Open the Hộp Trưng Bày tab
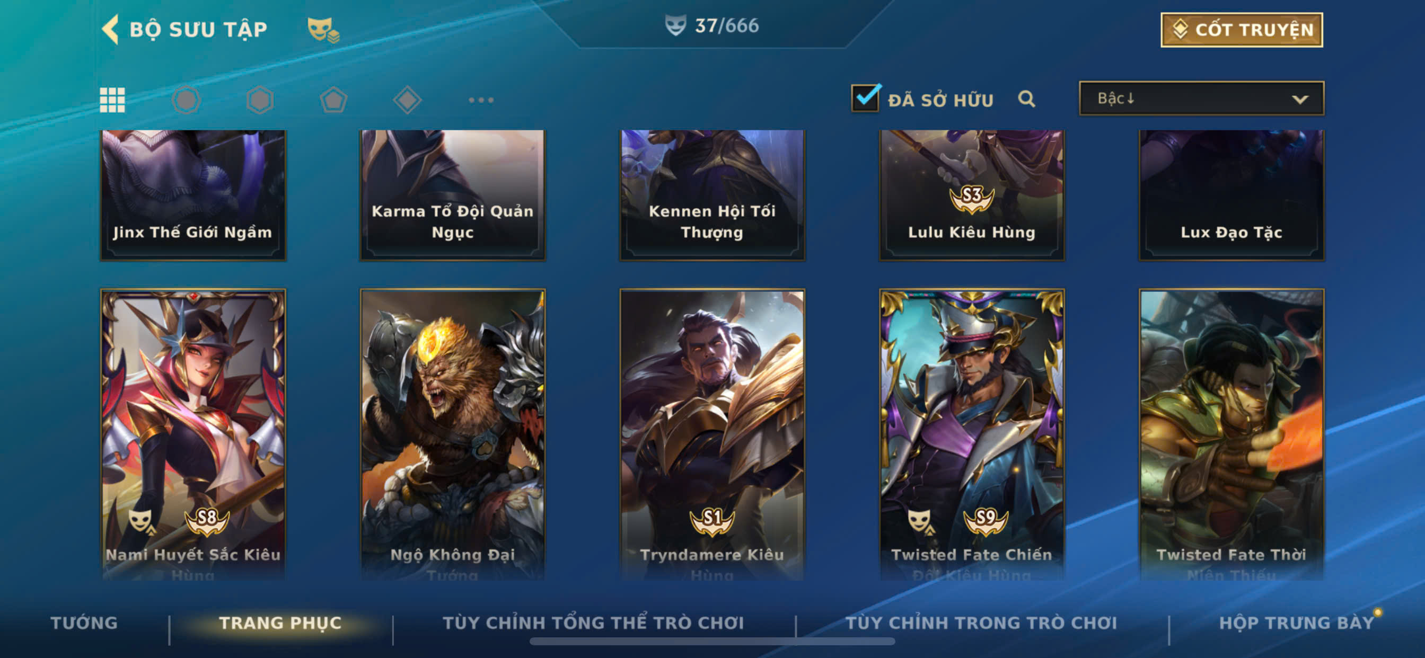 pos(1297,623)
